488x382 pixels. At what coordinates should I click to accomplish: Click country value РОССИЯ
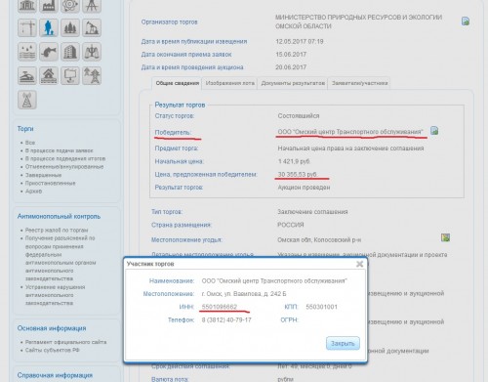point(291,225)
